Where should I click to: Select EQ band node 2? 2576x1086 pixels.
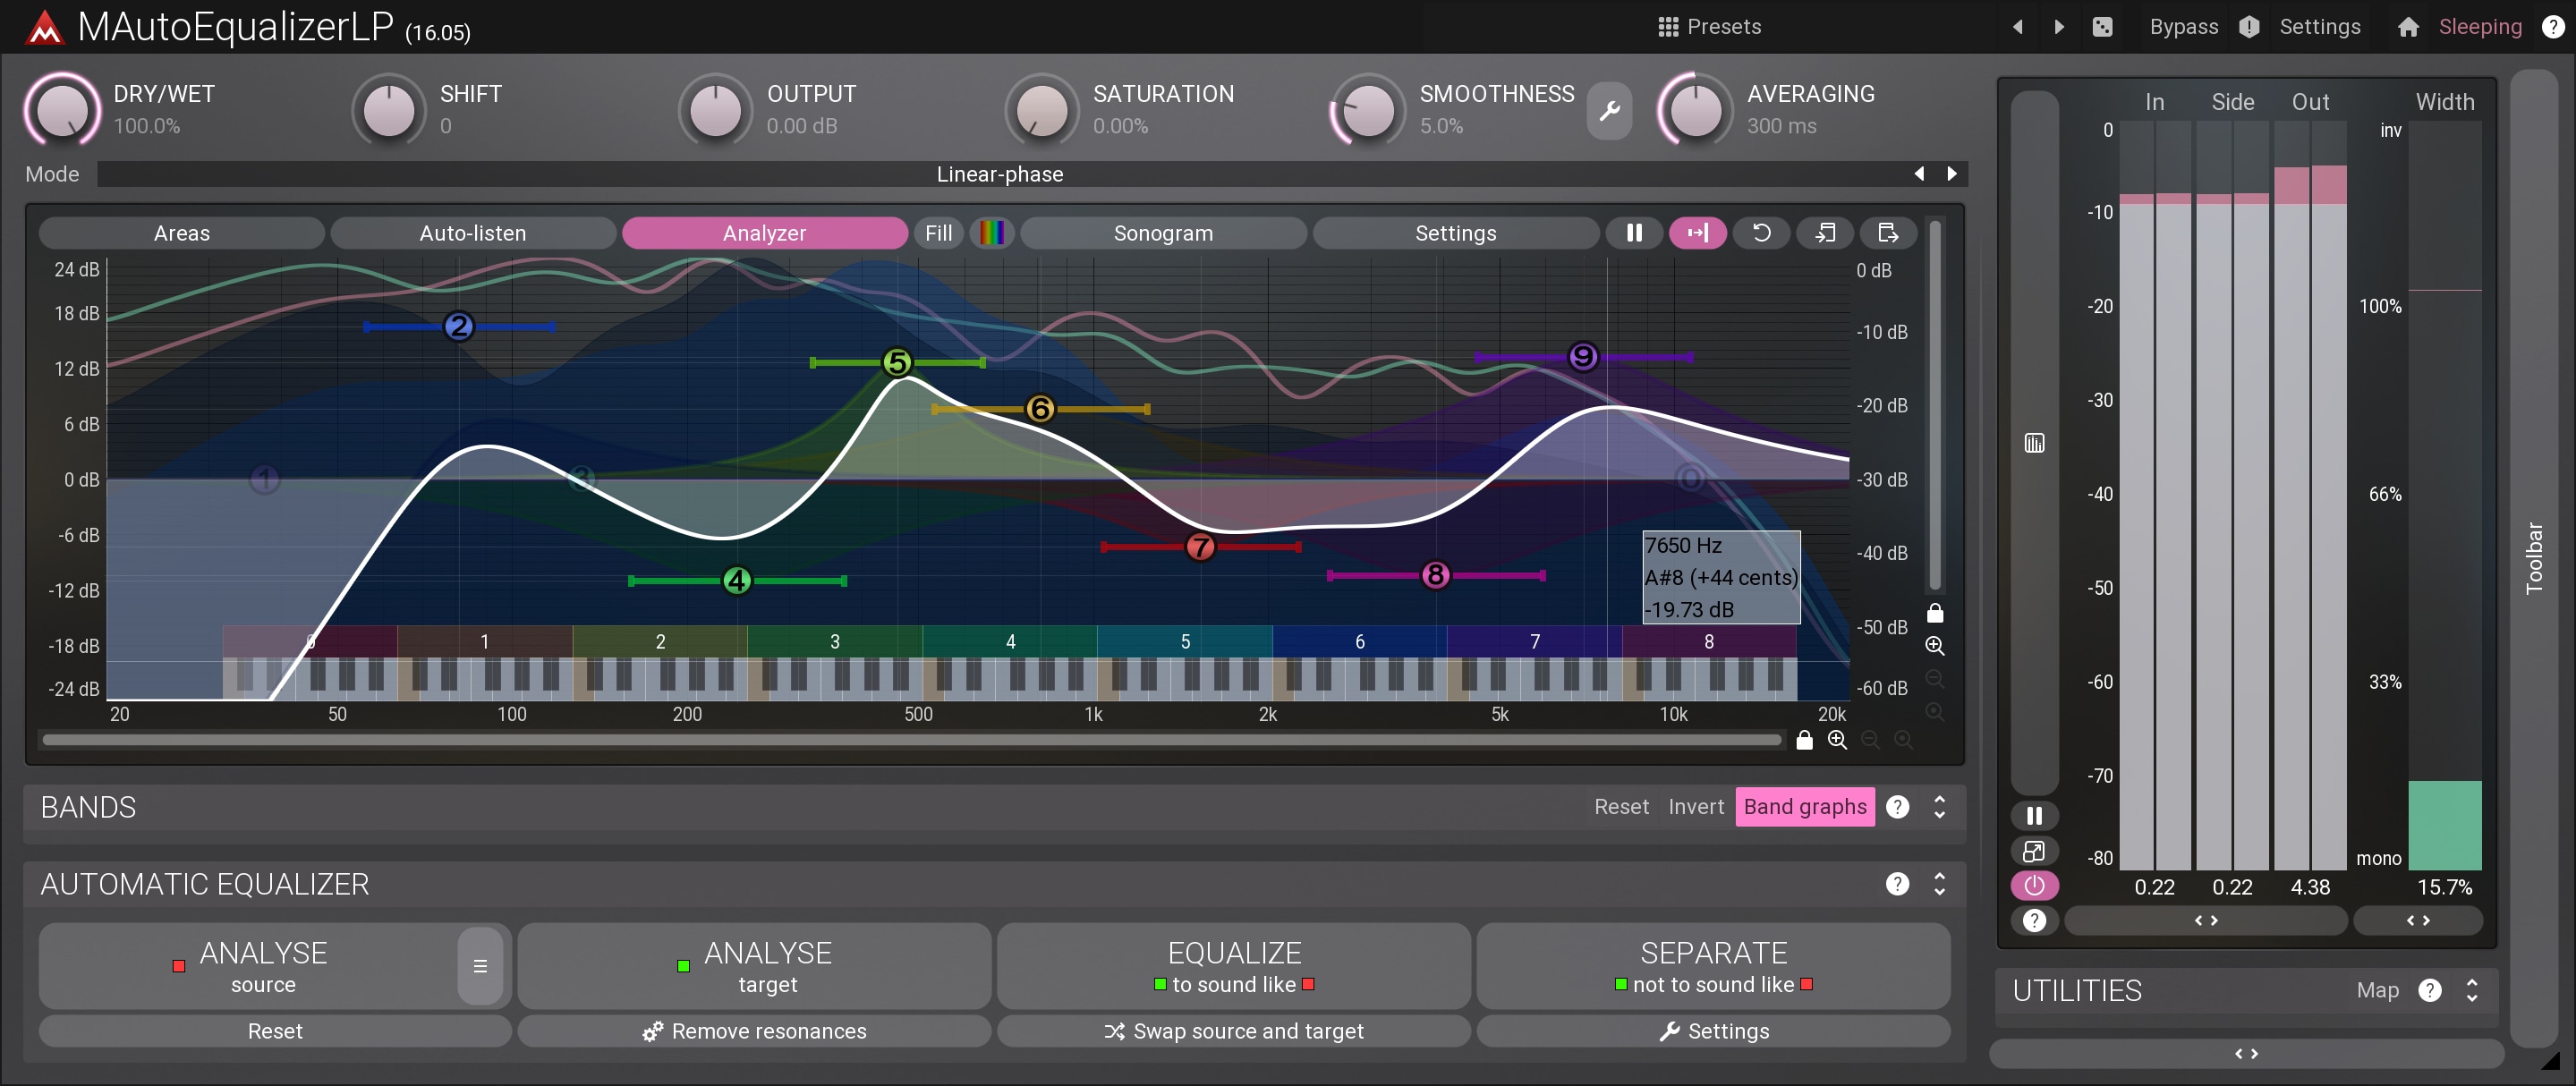pyautogui.click(x=459, y=326)
